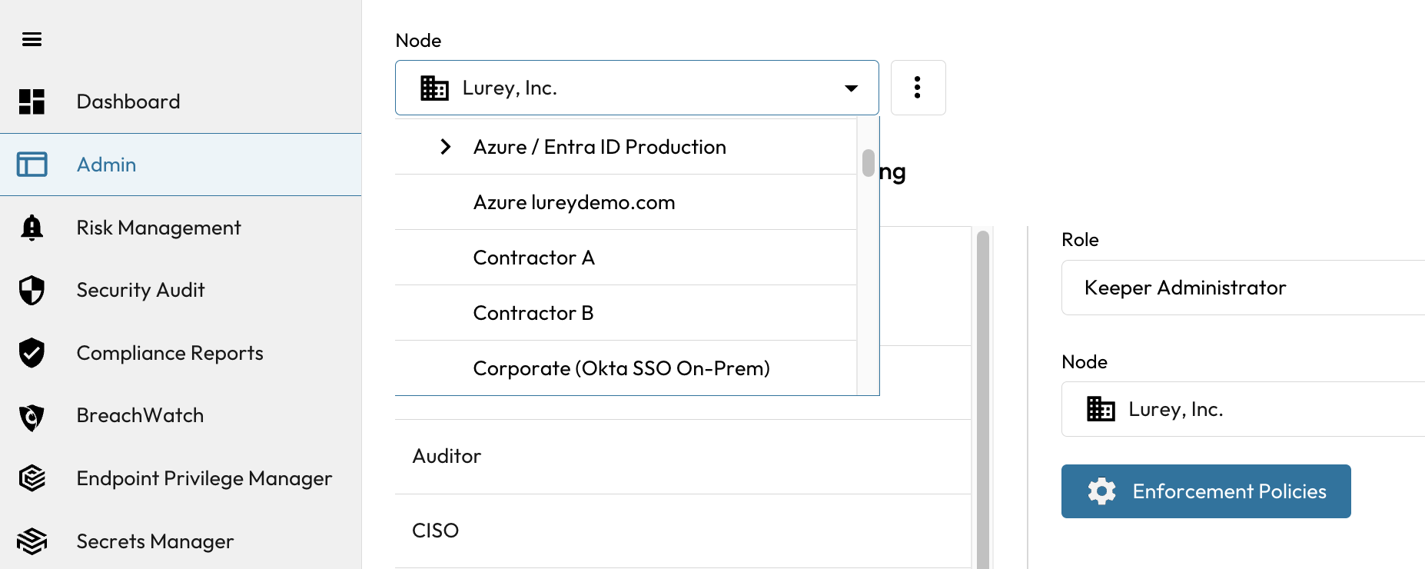Click the BreachWatch shield icon
This screenshot has width=1425, height=569.
point(32,416)
